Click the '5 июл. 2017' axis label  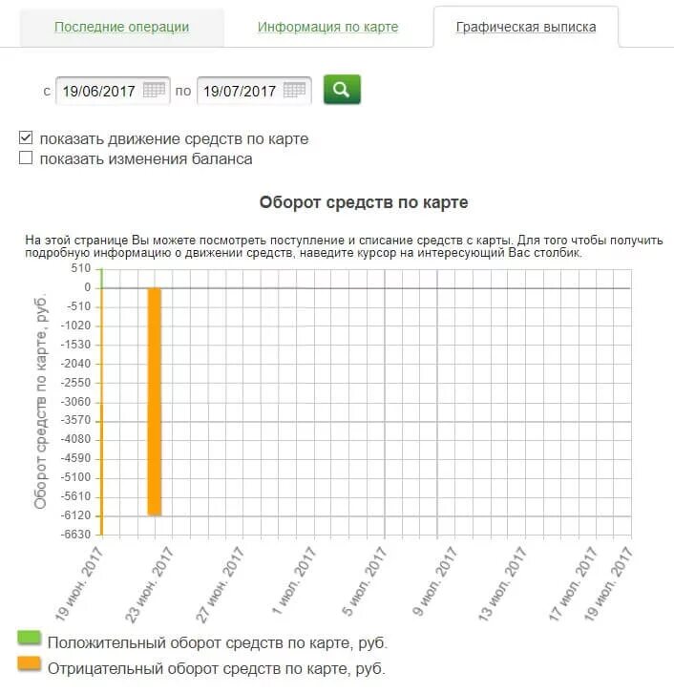point(364,581)
